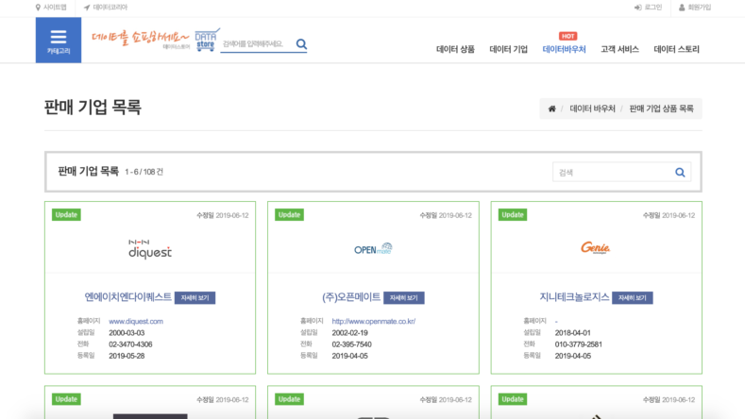Focus the company list 검색 input field
This screenshot has height=419, width=745.
(x=611, y=172)
